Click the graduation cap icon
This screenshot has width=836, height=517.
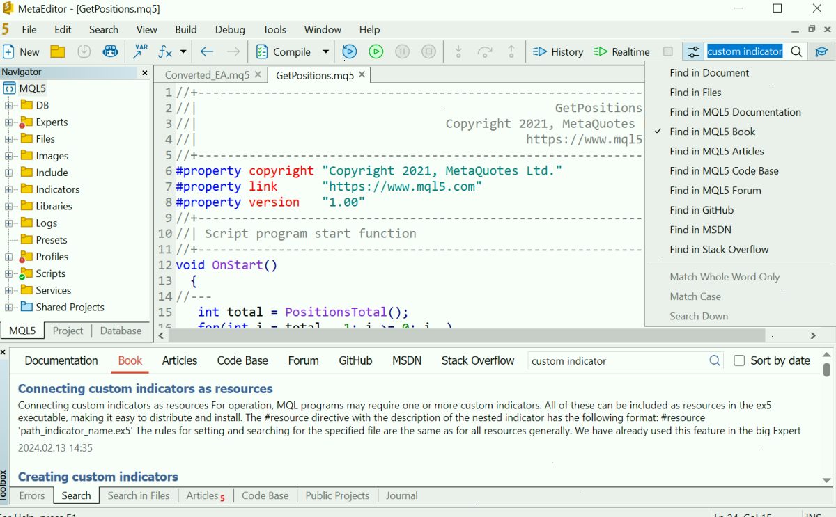pos(821,51)
